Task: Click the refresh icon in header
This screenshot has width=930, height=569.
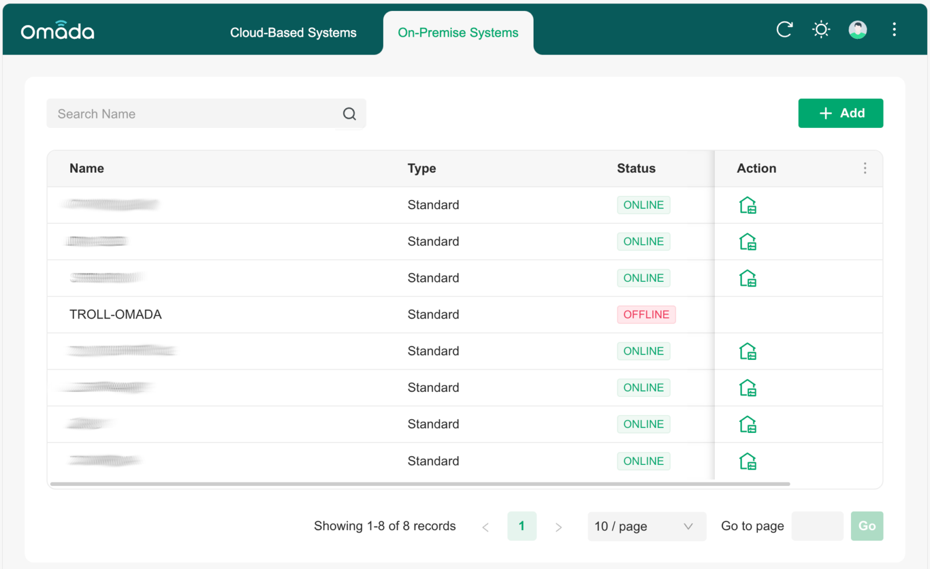Action: [784, 29]
